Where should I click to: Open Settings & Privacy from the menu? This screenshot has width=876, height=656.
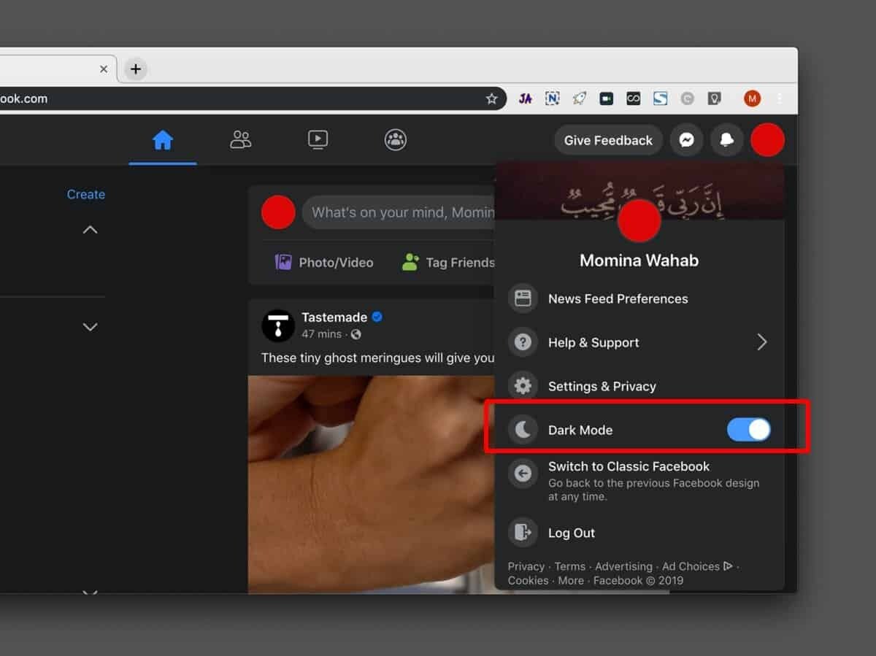click(602, 386)
